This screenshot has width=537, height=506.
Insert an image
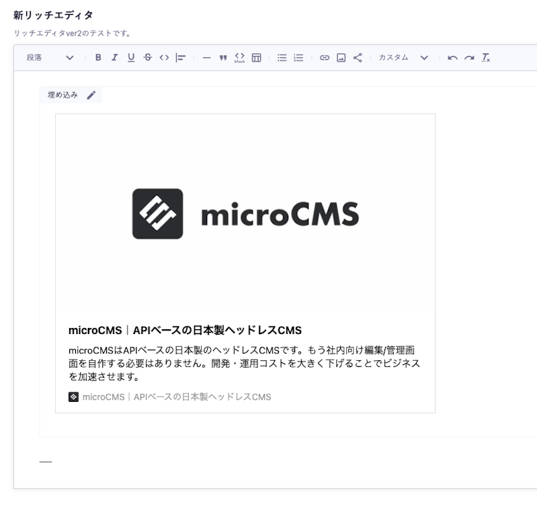point(341,58)
